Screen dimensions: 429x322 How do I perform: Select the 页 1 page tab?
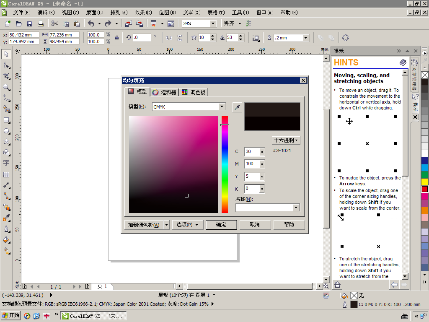[102, 286]
